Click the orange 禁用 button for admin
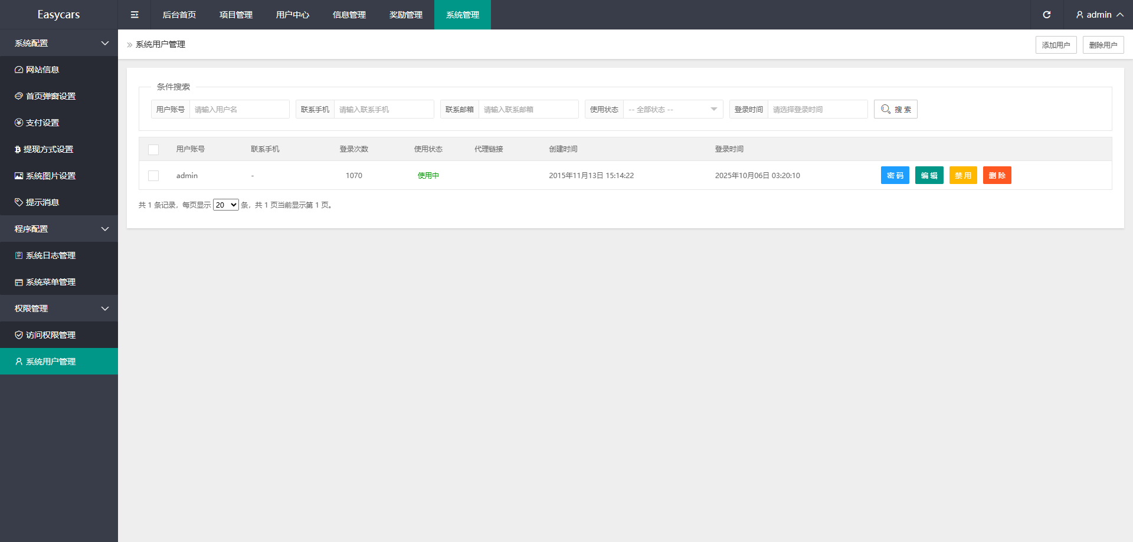Screen dimensions: 1133x542 [x=963, y=176]
